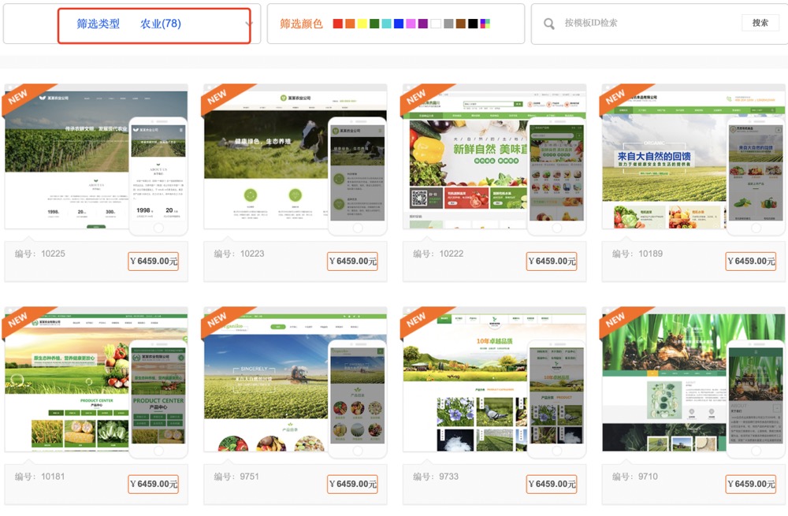The width and height of the screenshot is (788, 516).
Task: Click the ￥6459.00元 price for template 10222
Action: coord(552,262)
